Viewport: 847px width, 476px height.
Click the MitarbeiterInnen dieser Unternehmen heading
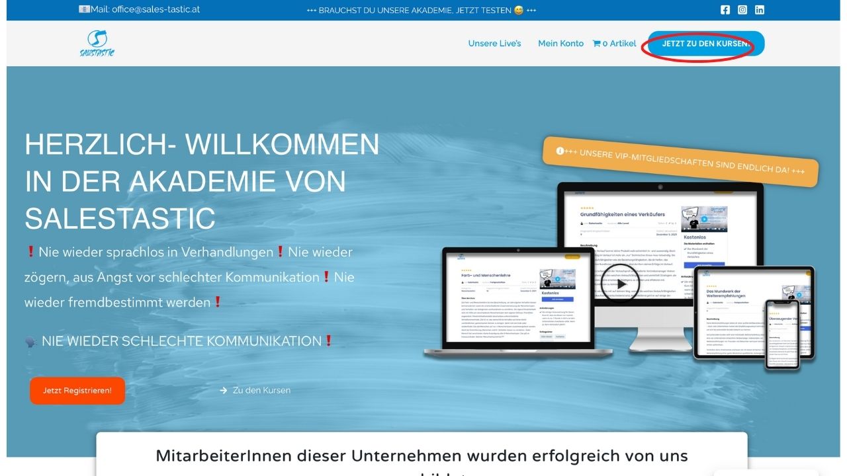(x=422, y=456)
